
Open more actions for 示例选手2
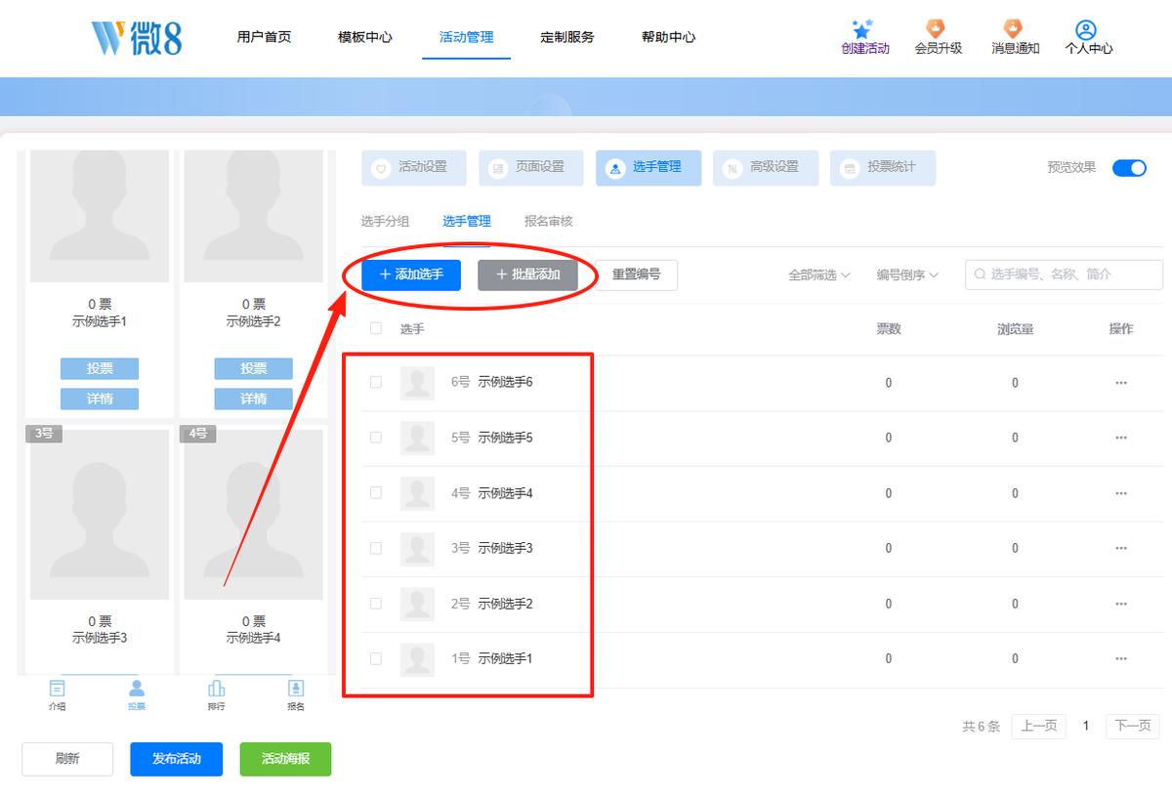point(1121,604)
